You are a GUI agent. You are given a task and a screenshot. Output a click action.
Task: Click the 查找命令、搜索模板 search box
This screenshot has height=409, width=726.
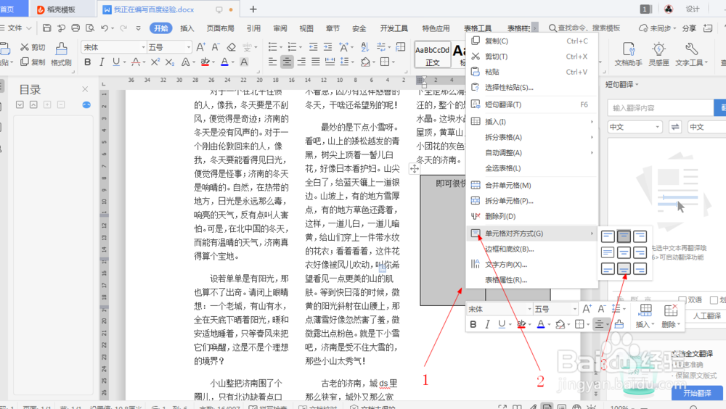(584, 28)
